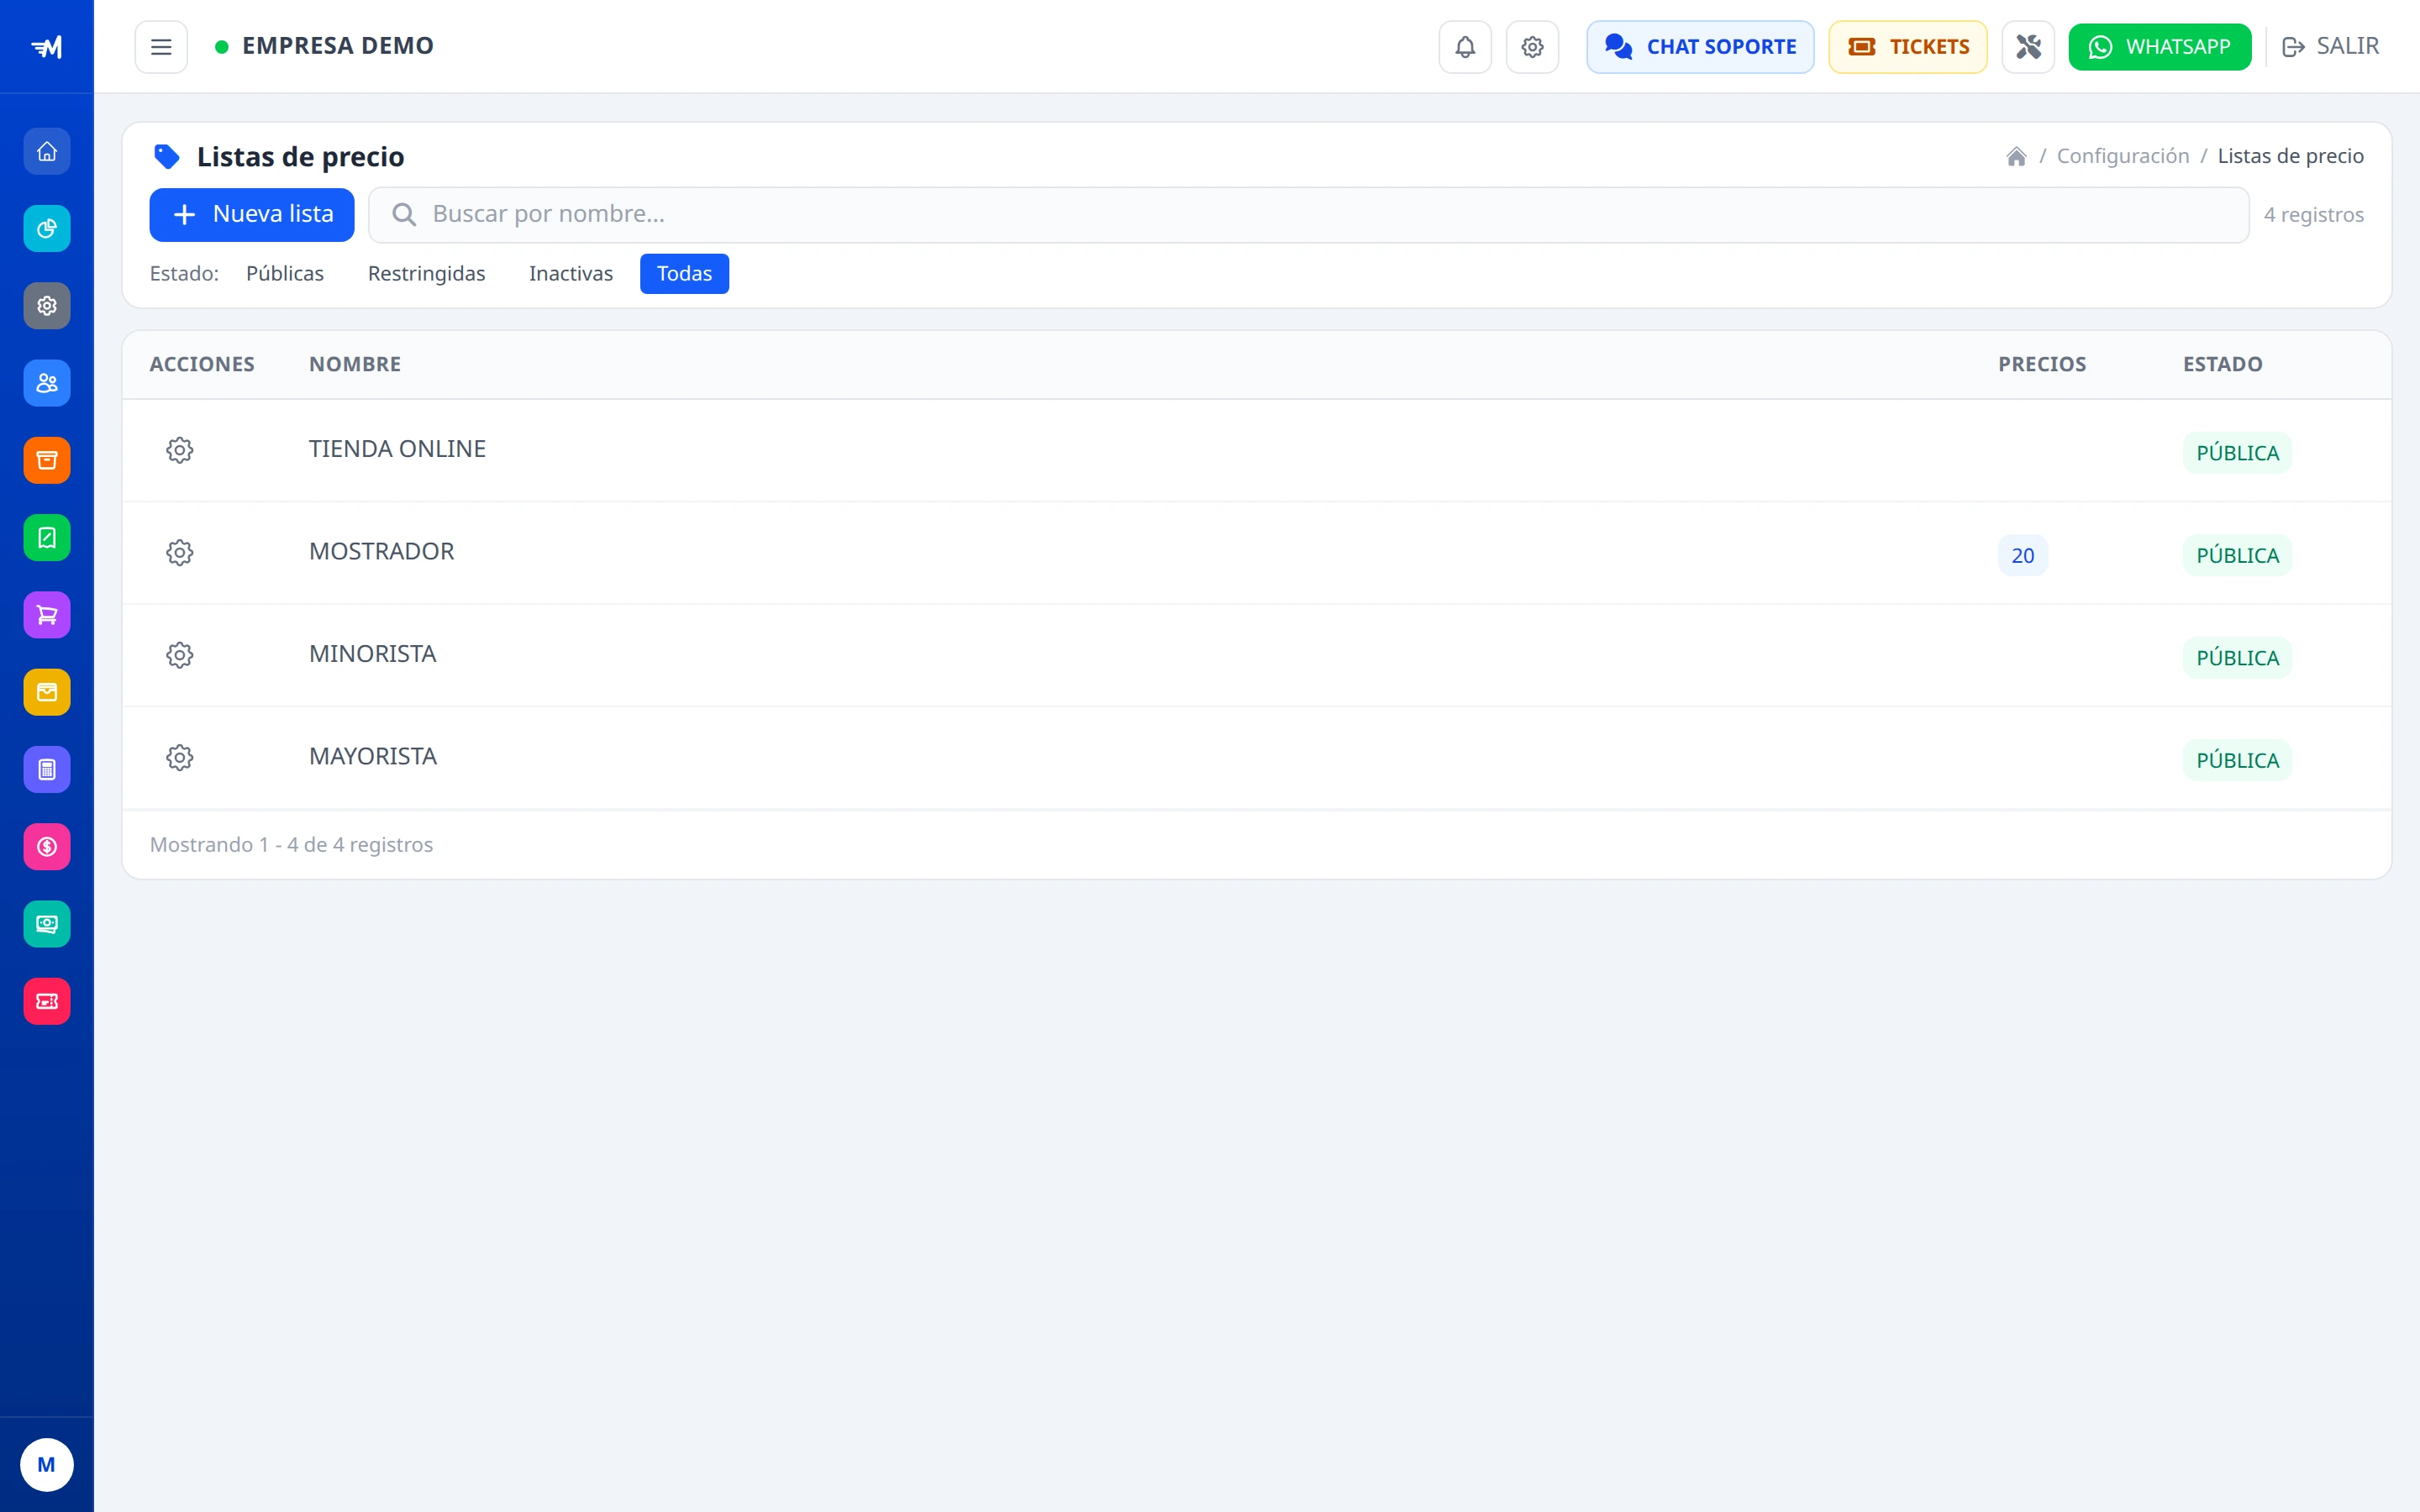The image size is (2420, 1512).
Task: Open actions gear for MOSTRADOR
Action: (x=180, y=553)
